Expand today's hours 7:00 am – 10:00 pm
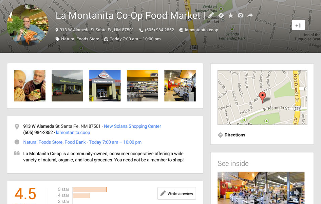Viewport: 321px width, 204px height. click(x=115, y=142)
